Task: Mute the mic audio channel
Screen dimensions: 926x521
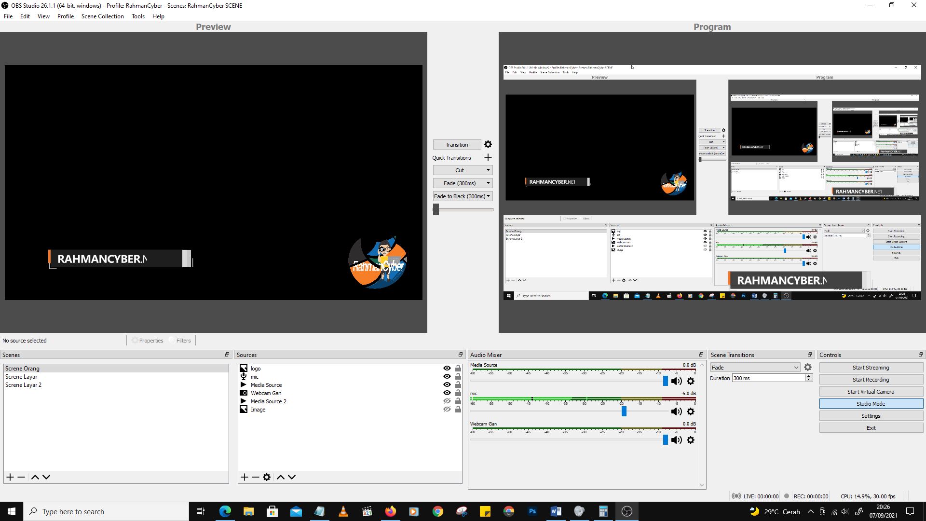Action: point(676,411)
